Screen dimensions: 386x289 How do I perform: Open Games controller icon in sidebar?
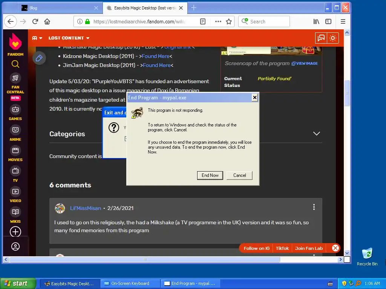pyautogui.click(x=15, y=110)
